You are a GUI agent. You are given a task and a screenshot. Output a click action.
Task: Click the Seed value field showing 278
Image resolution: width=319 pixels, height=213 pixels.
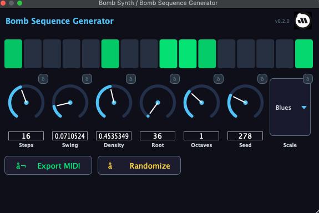coord(245,136)
